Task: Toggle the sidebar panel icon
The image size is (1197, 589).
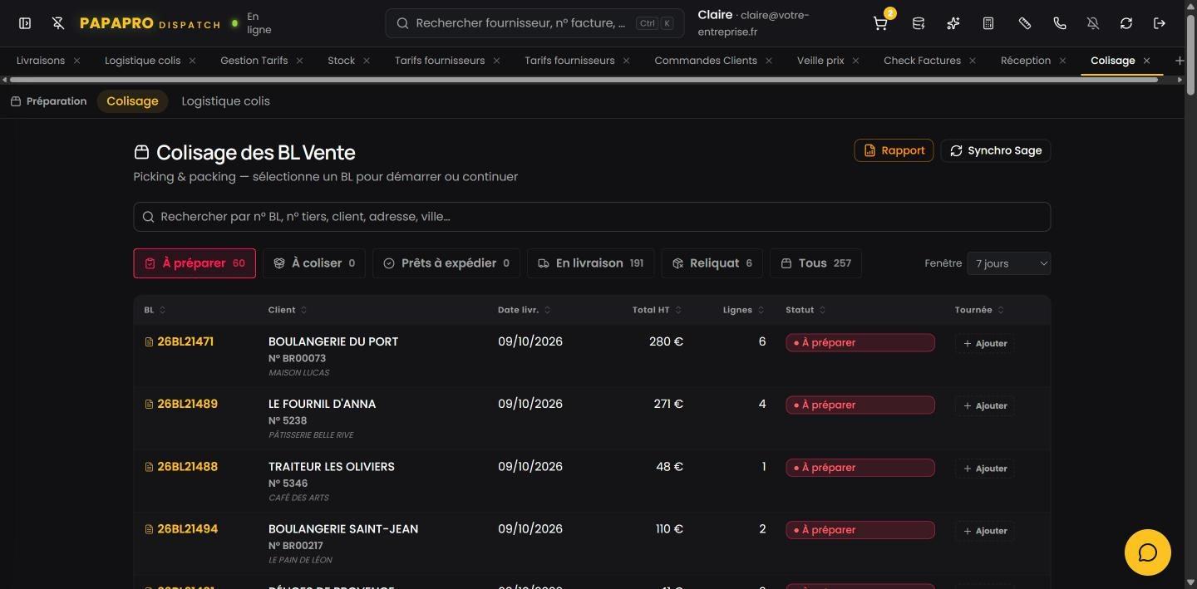Action: (x=25, y=23)
